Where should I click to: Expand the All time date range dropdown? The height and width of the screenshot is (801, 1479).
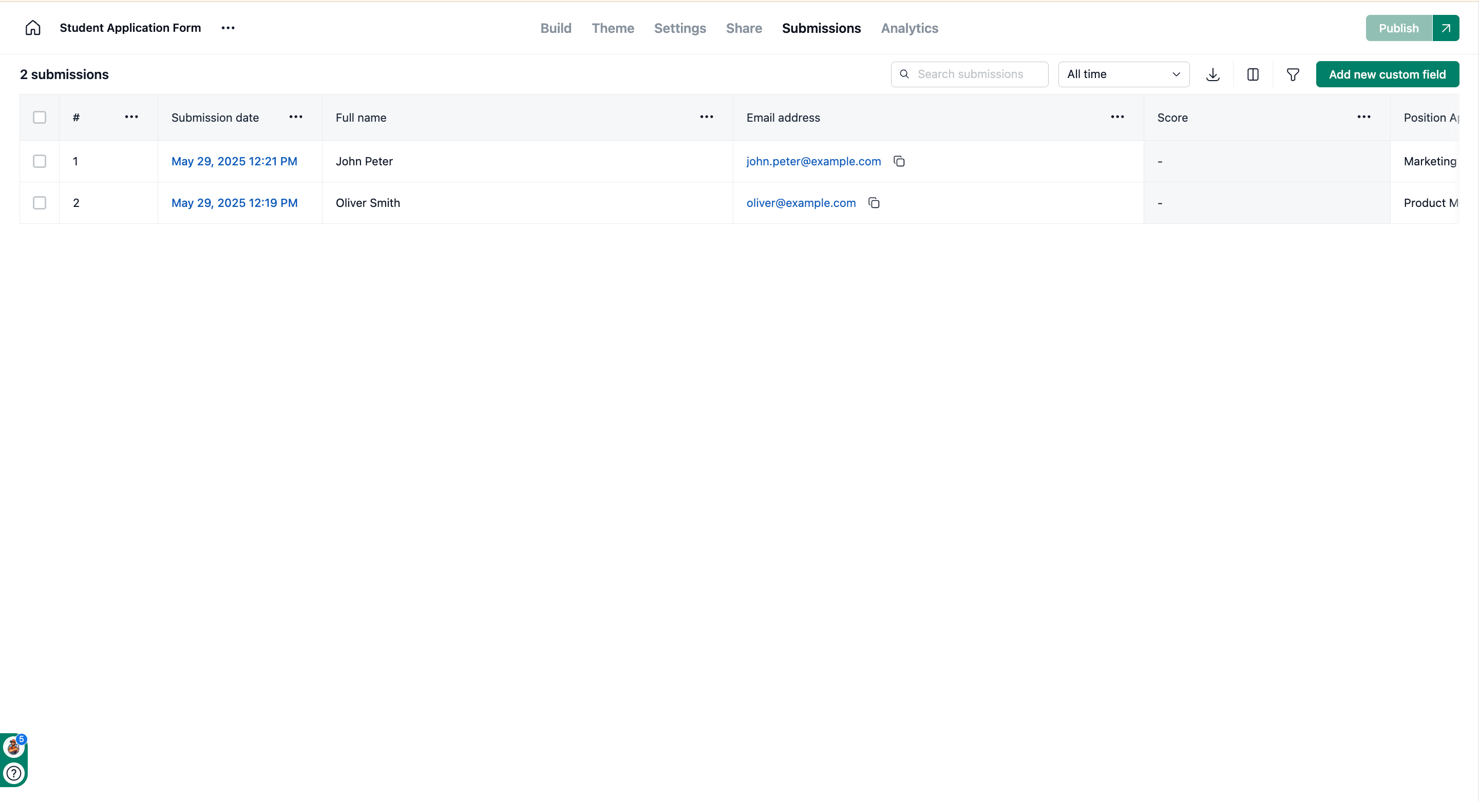[x=1124, y=74]
